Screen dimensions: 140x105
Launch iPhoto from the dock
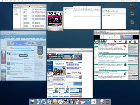(x=66, y=102)
